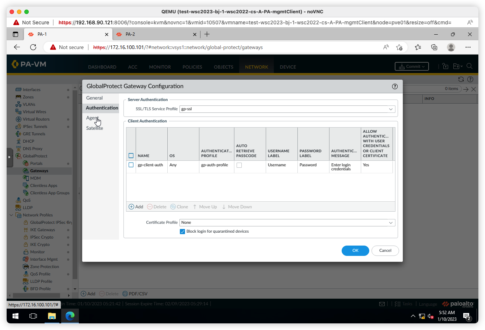
Task: Toggle Auto Retrieve Passcode for gp-client-auth
Action: (239, 165)
